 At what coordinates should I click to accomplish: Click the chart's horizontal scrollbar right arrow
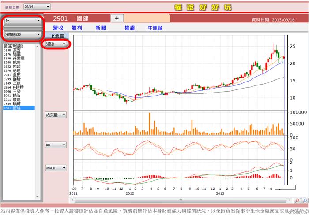[x=290, y=200]
